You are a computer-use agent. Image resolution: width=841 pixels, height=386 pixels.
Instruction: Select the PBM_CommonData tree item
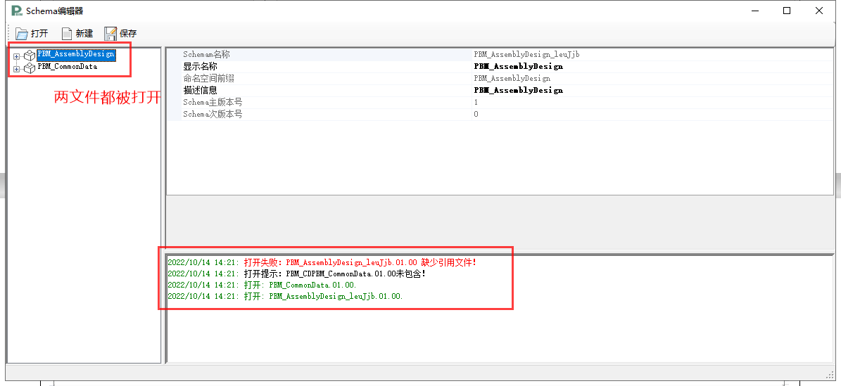(x=67, y=67)
